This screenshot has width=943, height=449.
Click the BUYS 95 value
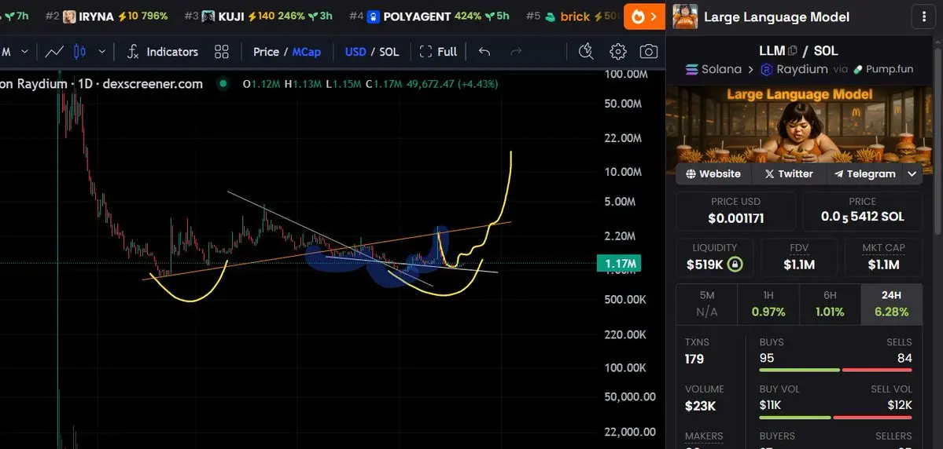(766, 359)
